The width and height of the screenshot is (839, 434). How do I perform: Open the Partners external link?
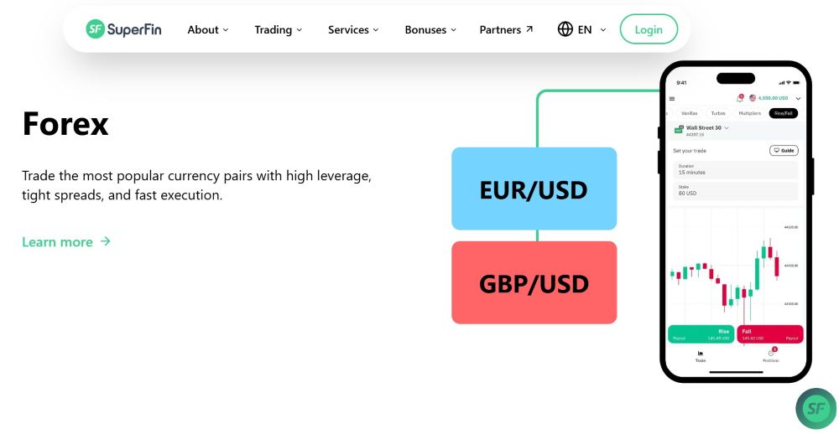506,29
